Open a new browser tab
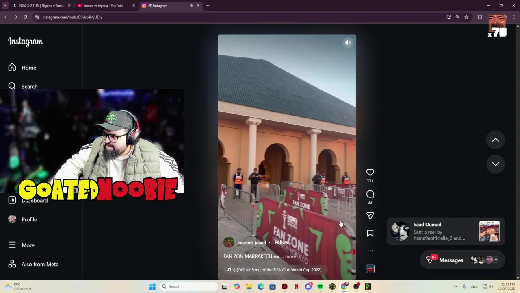520x293 pixels. coord(208,6)
